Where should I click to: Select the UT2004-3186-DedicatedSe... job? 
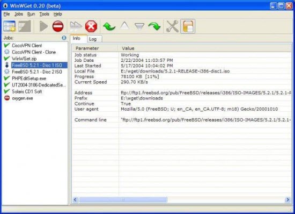(x=39, y=85)
